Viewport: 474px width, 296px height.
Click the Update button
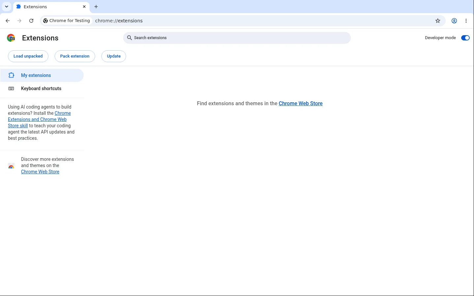[x=114, y=56]
